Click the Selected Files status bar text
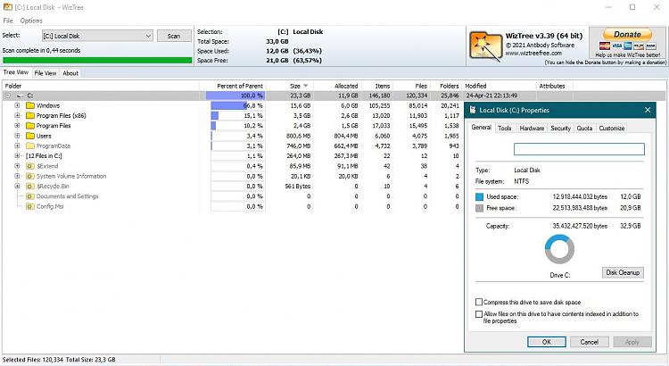 (x=59, y=360)
